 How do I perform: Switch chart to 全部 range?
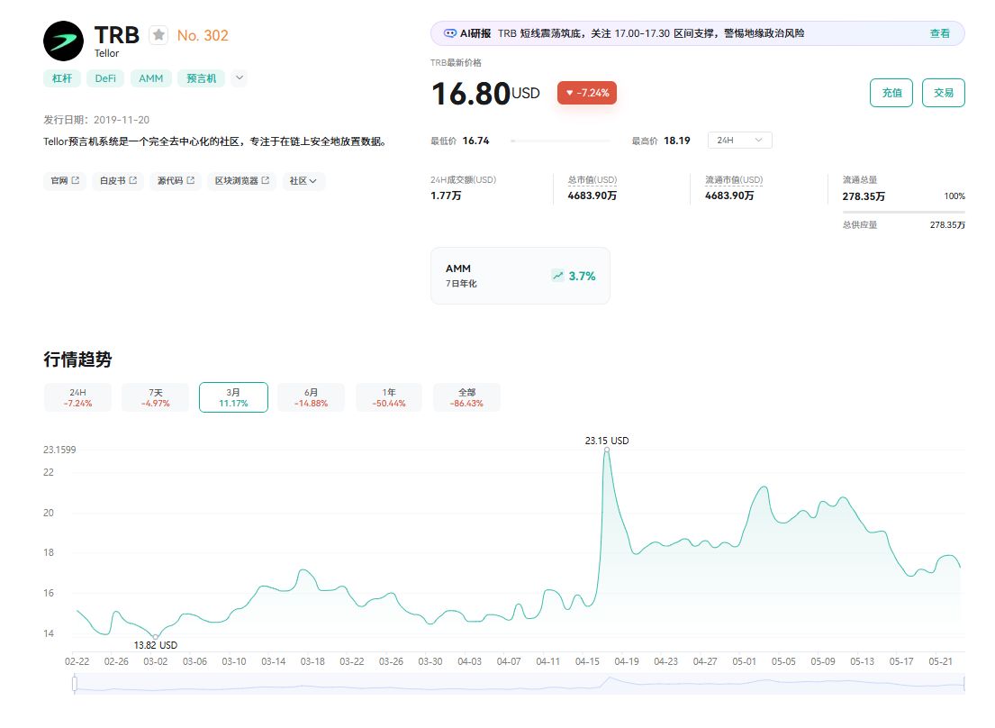(466, 397)
